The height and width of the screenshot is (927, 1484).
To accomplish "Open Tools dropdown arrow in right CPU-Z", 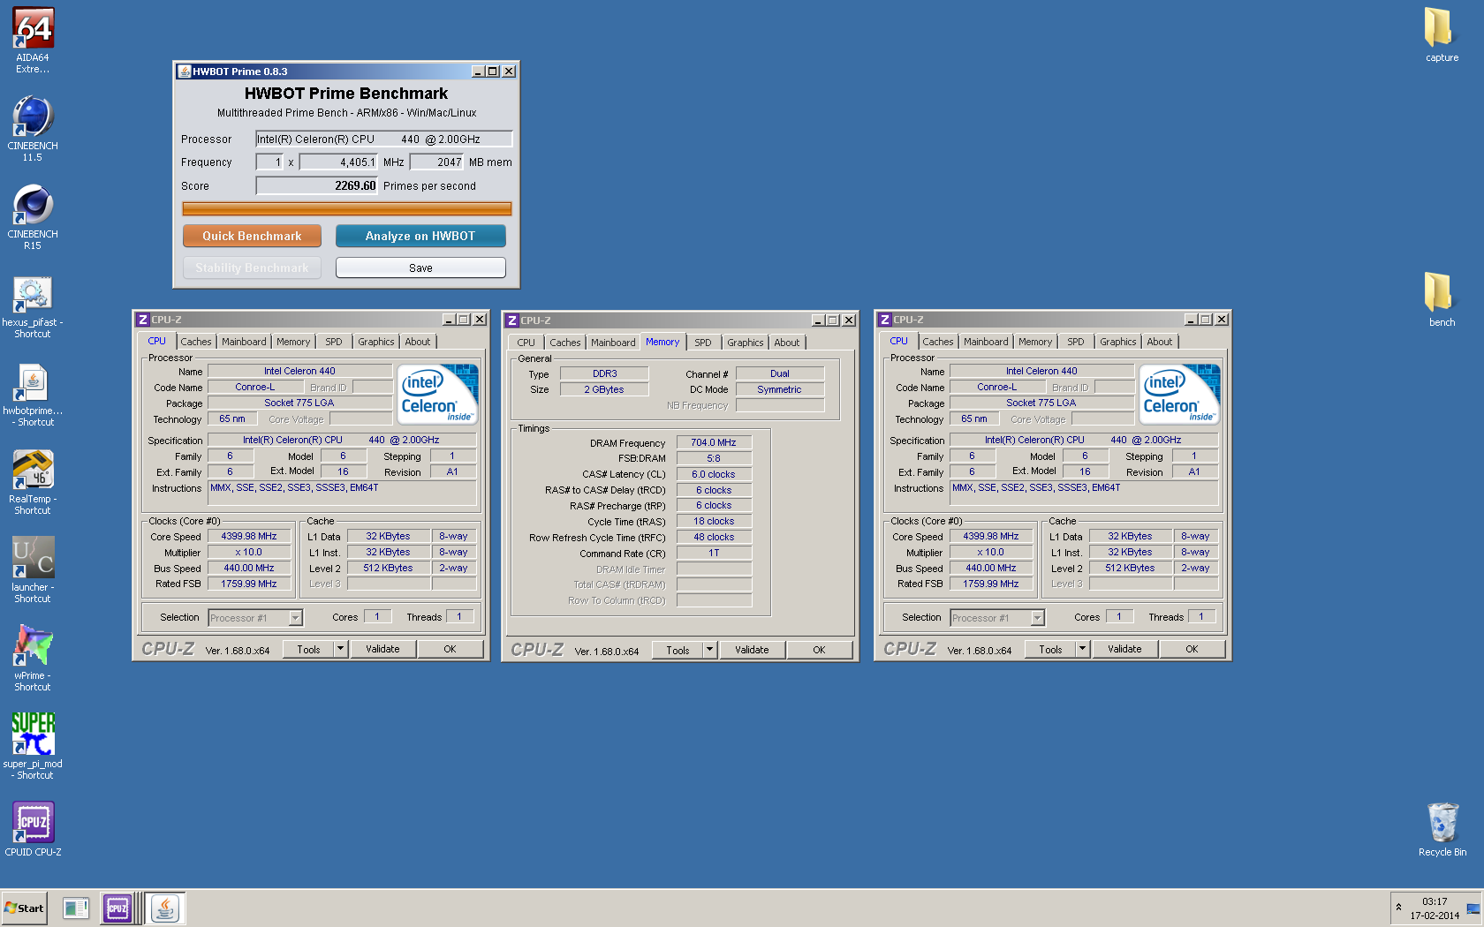I will 1082,649.
